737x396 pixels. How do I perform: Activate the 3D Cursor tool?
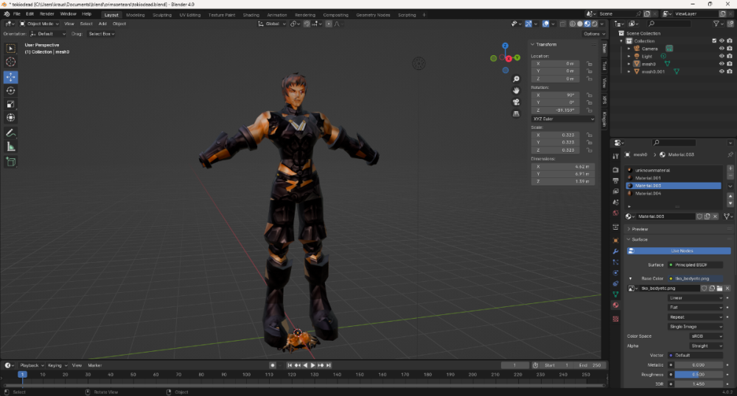point(11,63)
